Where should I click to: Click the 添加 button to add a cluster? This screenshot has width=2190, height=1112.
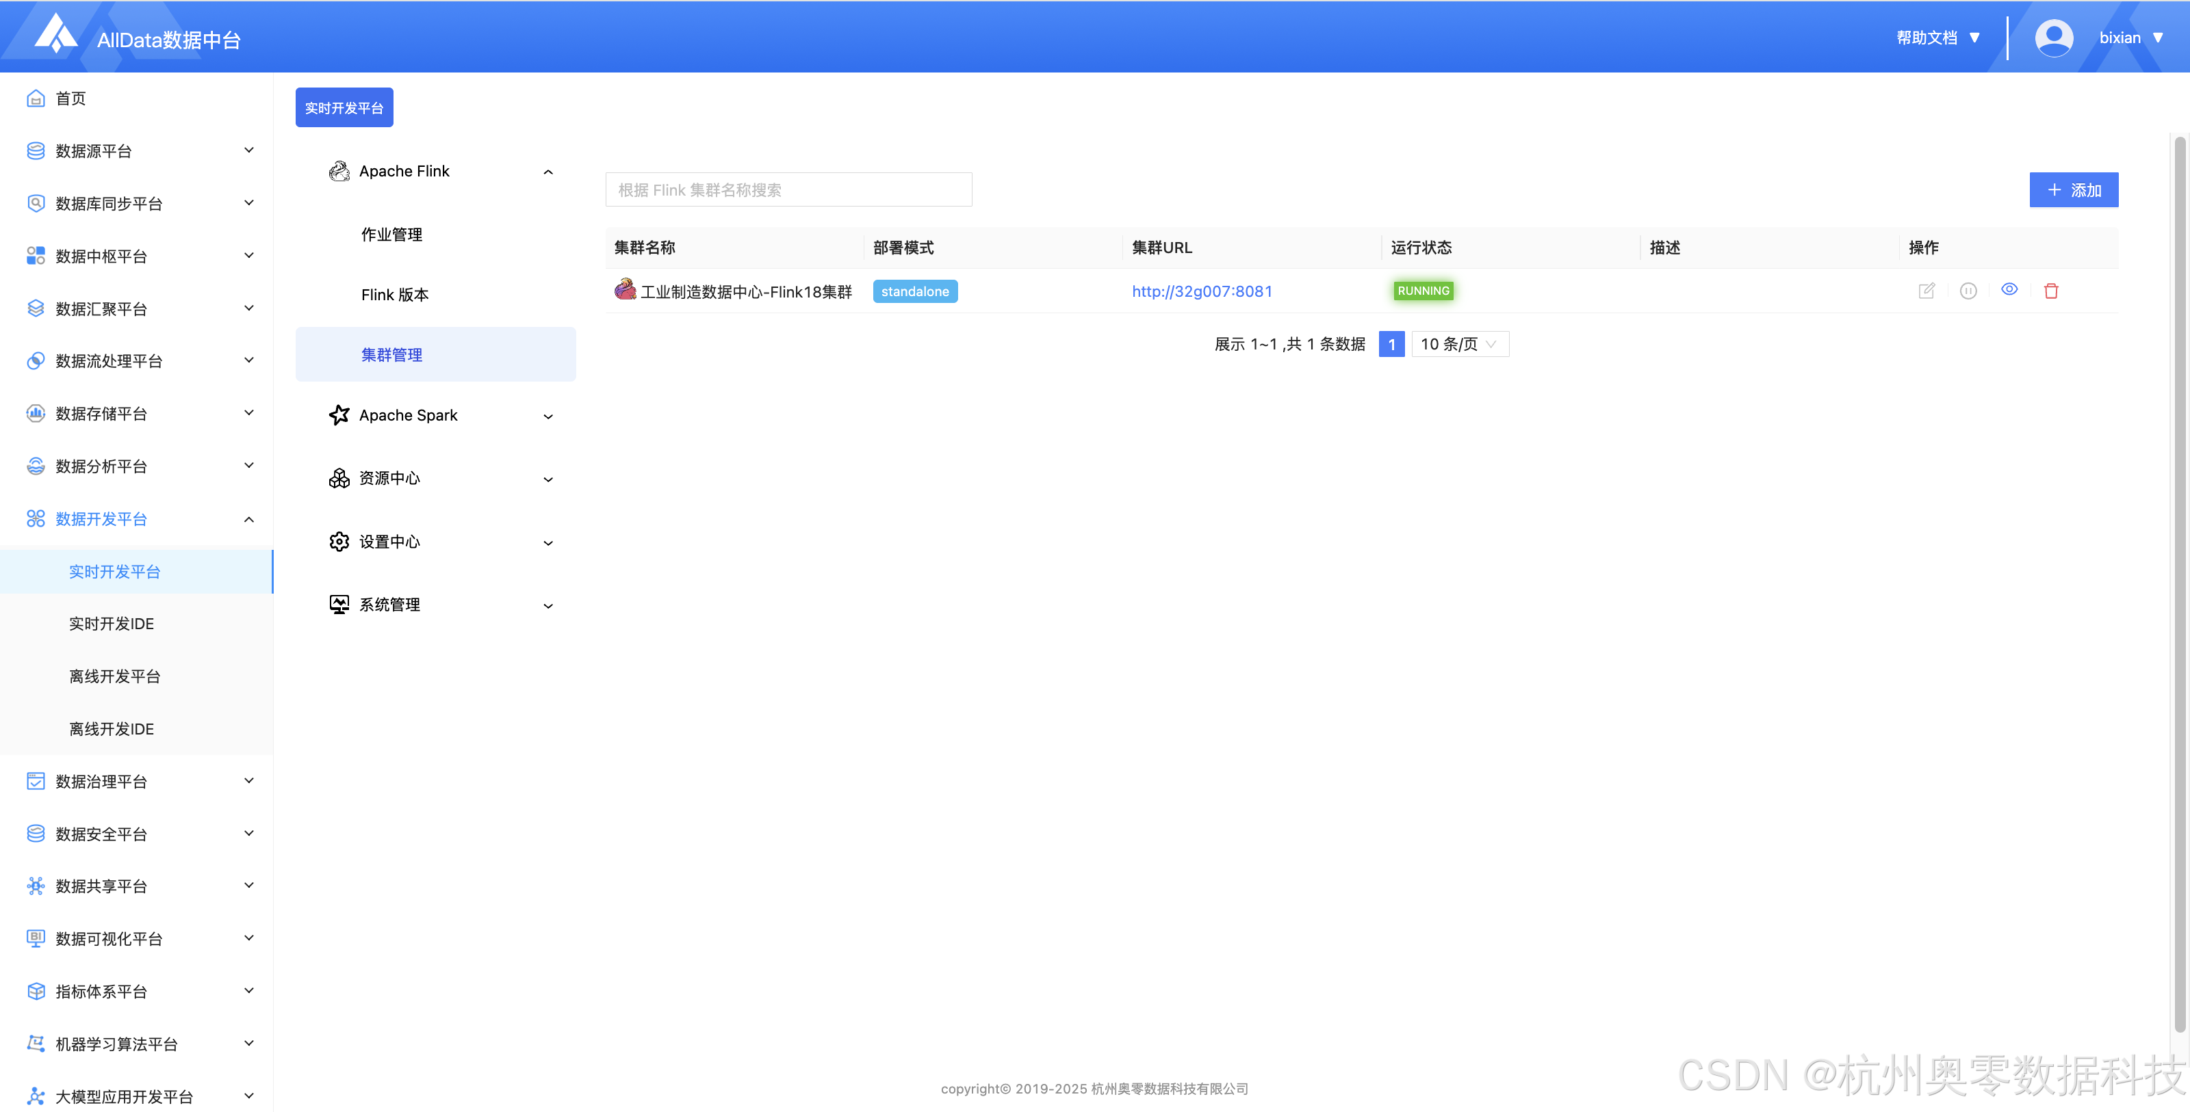(2073, 190)
